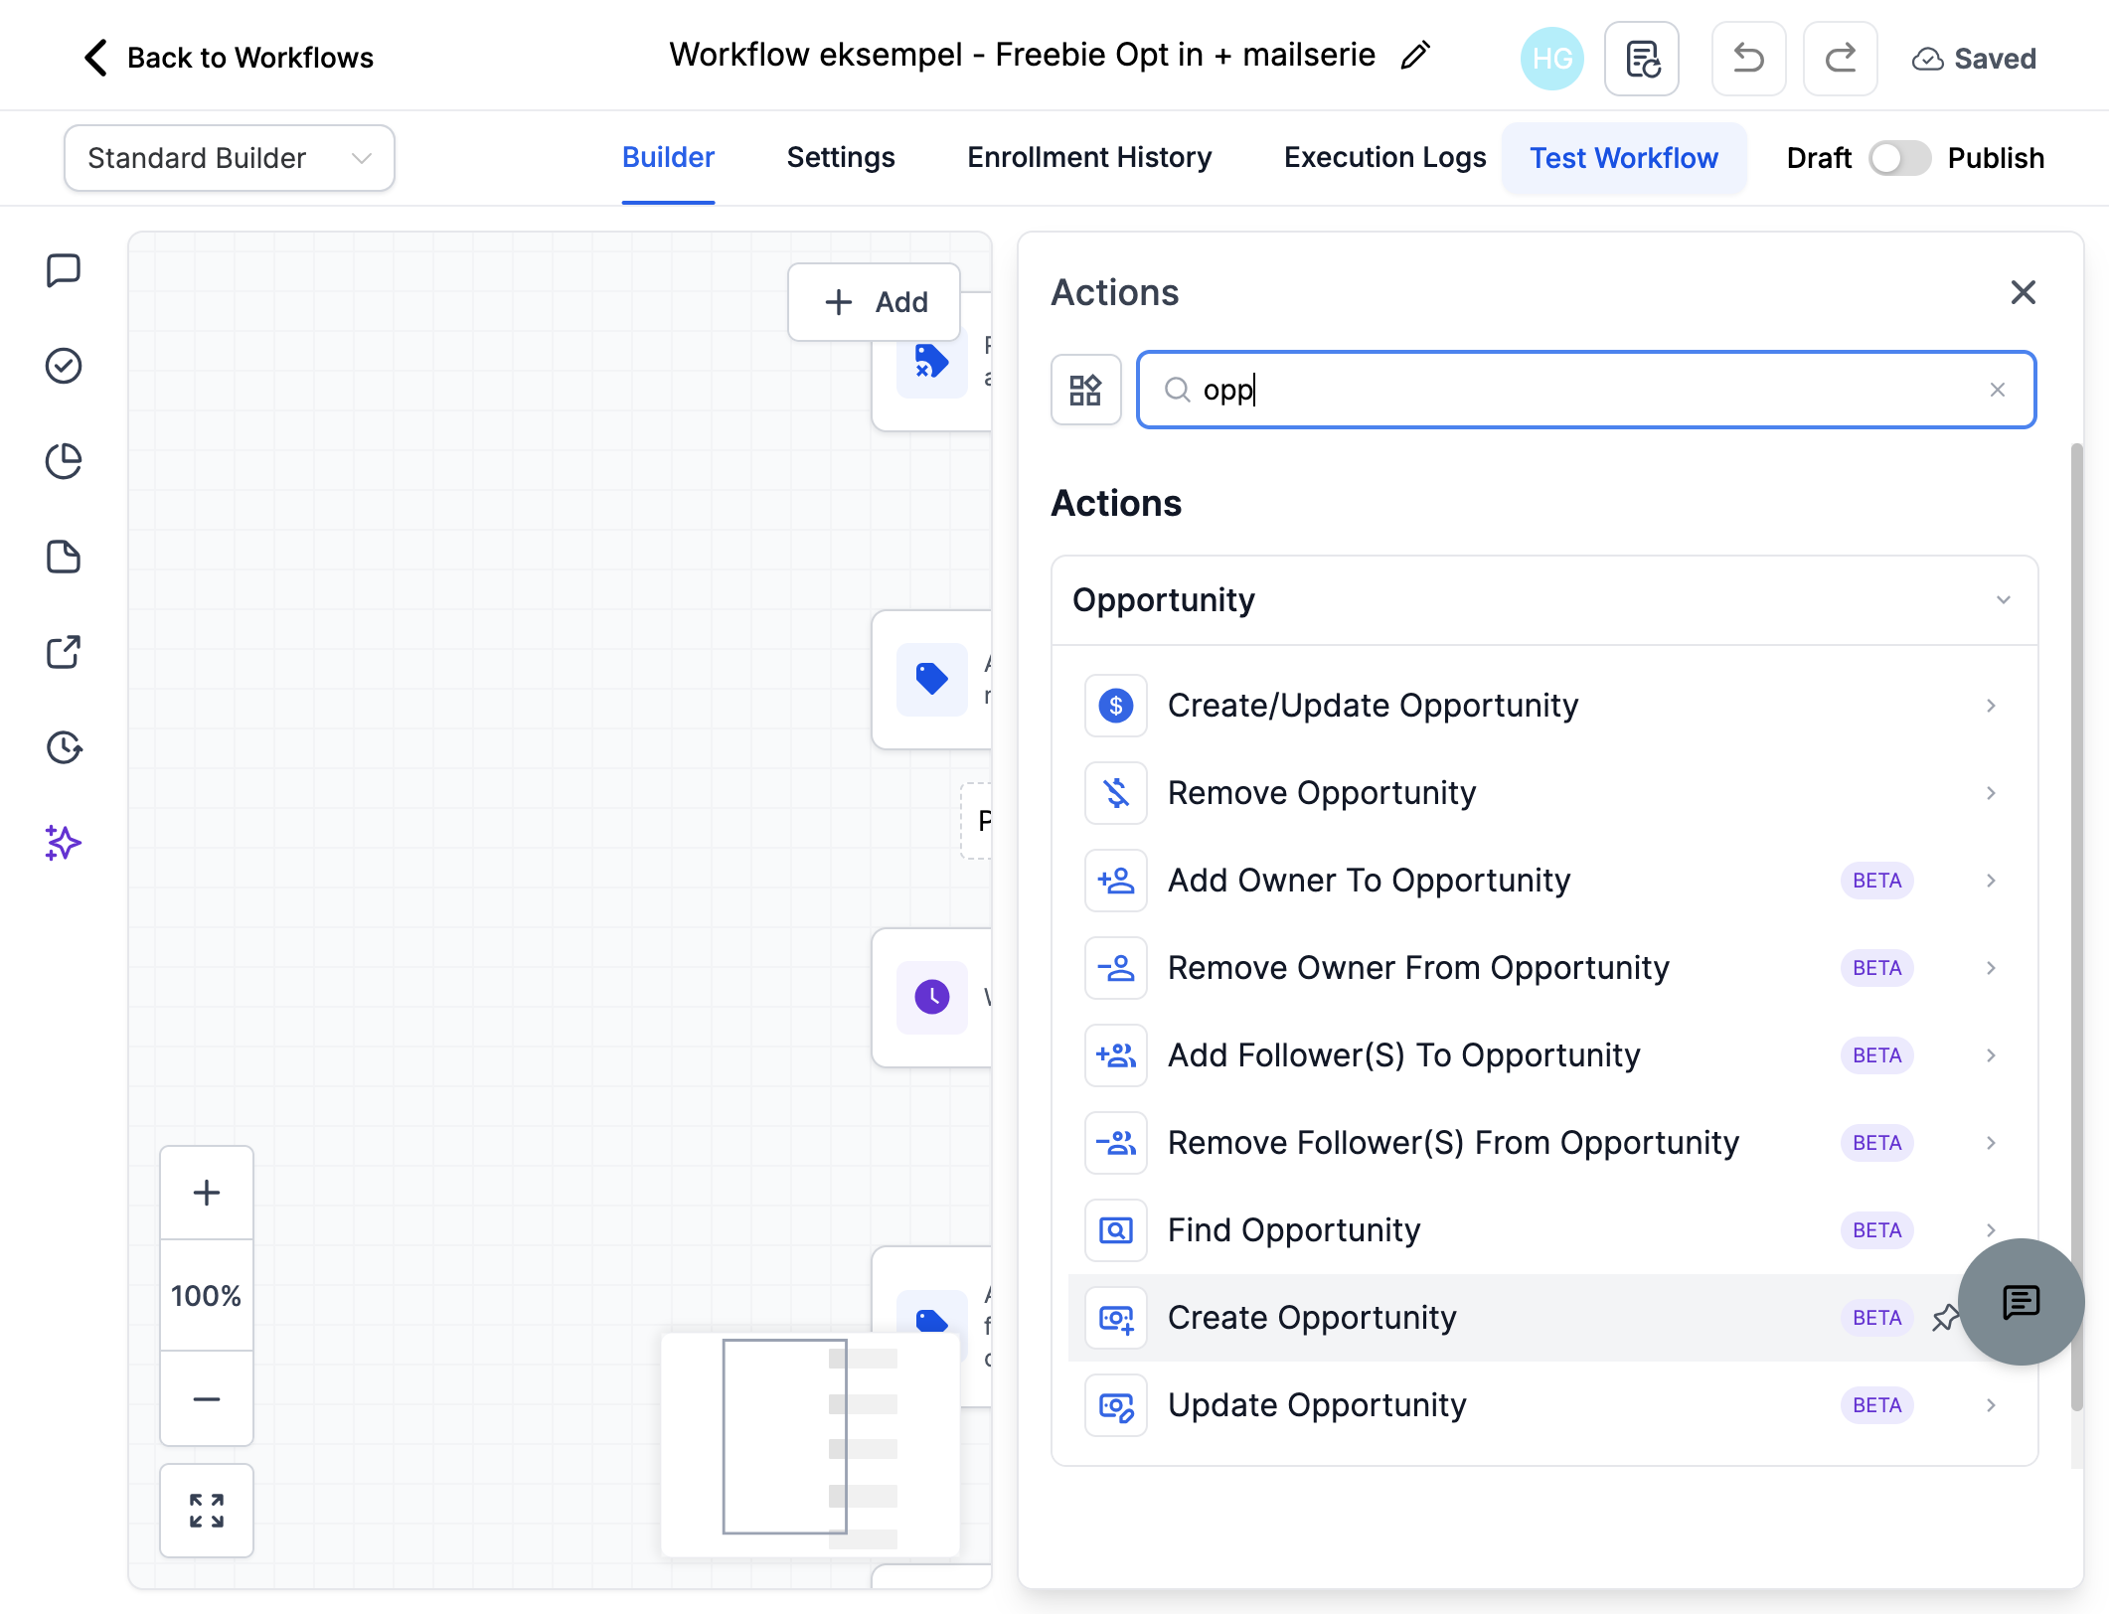Toggle the action category grid view icon

click(x=1085, y=390)
